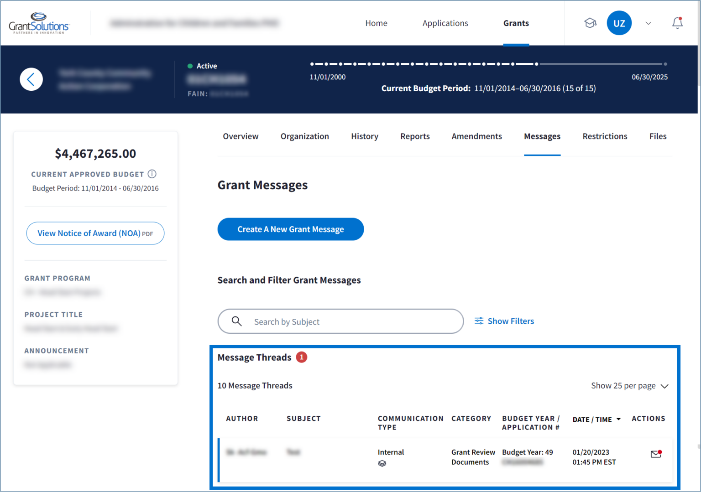The height and width of the screenshot is (492, 701).
Task: Open the notifications bell
Action: 677,23
